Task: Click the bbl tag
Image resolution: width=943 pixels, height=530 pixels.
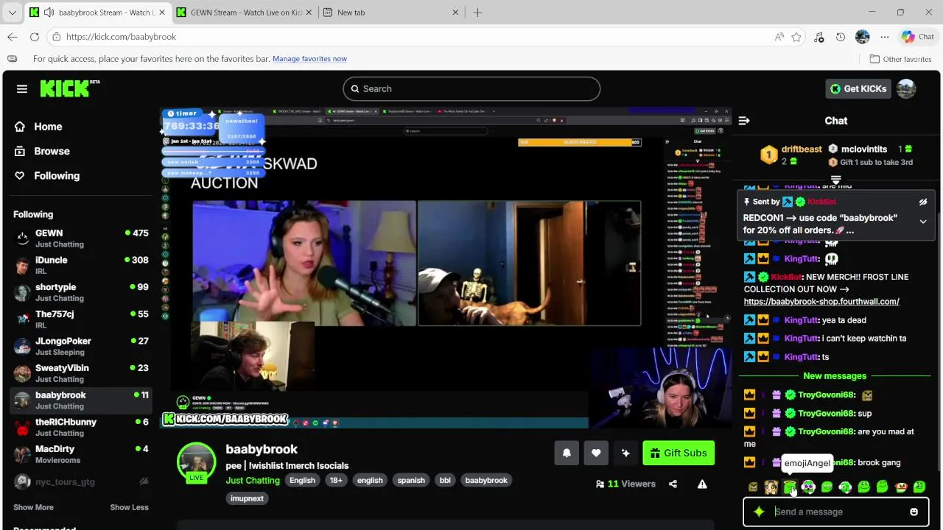Action: (445, 480)
